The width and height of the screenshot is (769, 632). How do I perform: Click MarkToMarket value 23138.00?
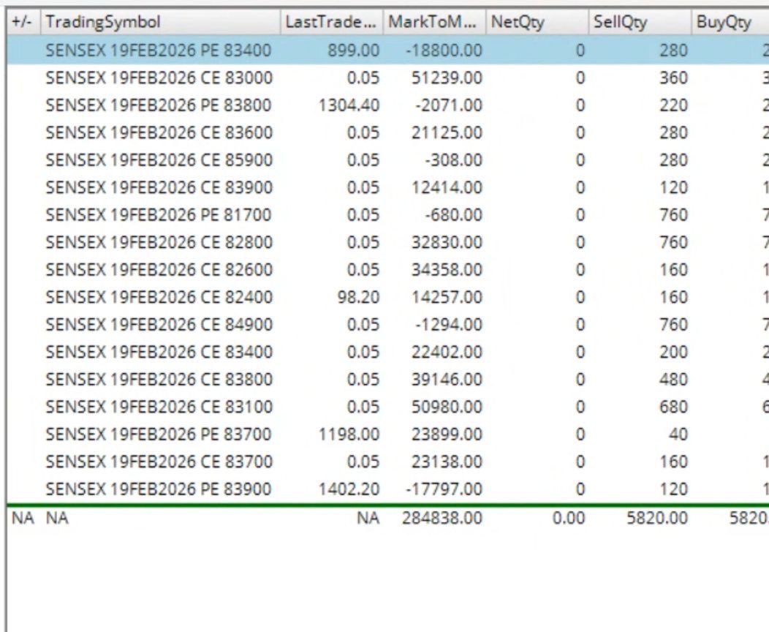coord(447,462)
